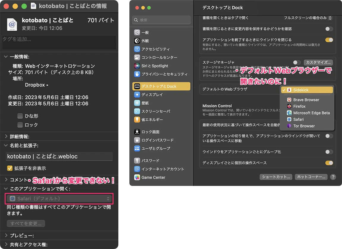Select Safari from the browser menu
Screen dimensions: 342x249
(x=298, y=119)
